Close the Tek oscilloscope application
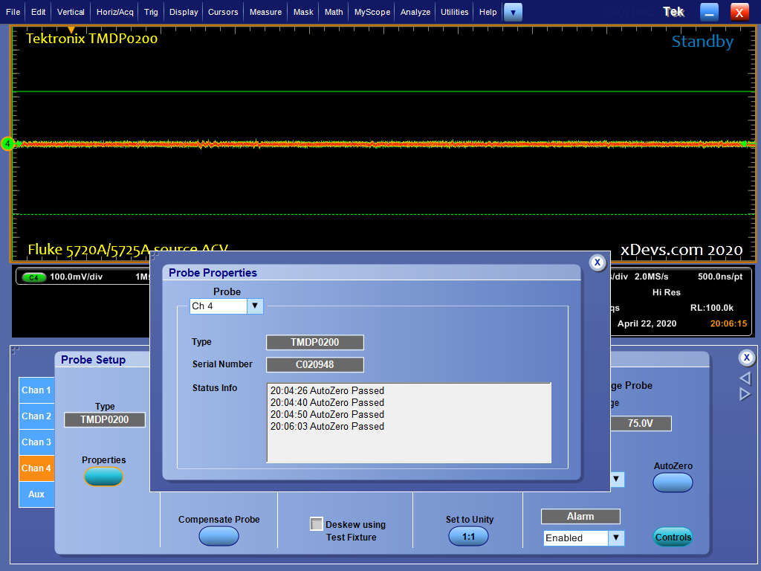This screenshot has height=571, width=761. click(x=739, y=12)
